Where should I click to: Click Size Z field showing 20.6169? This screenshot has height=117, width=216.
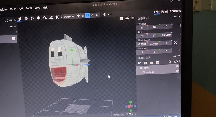166,35
